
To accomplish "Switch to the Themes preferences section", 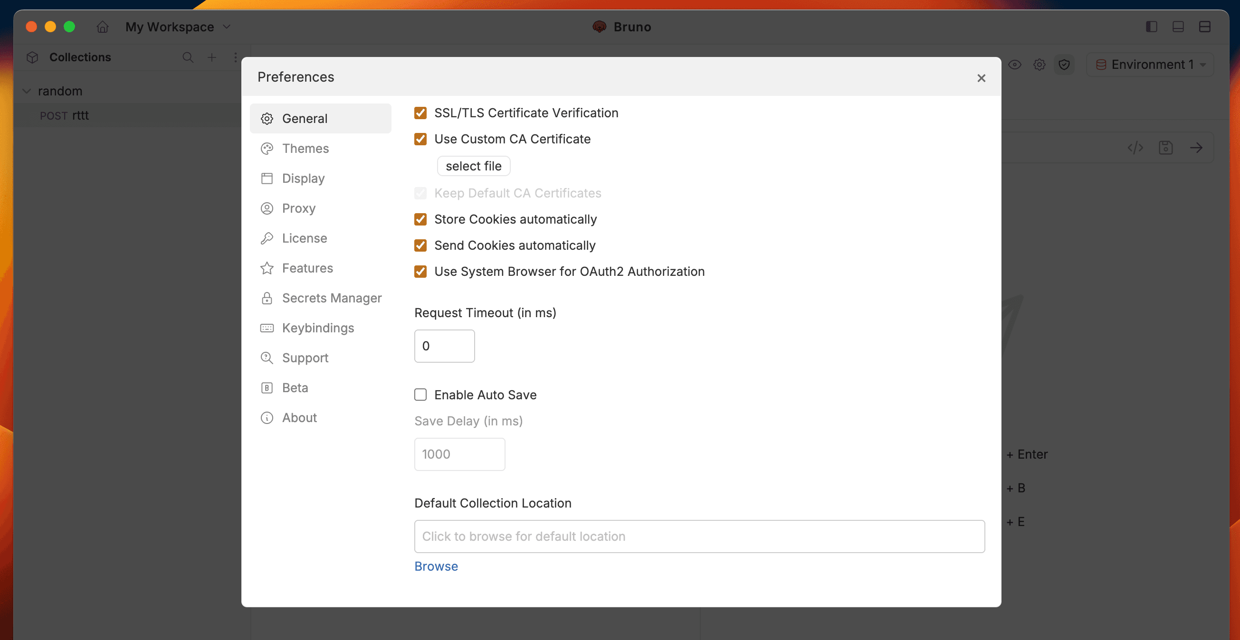I will coord(305,148).
